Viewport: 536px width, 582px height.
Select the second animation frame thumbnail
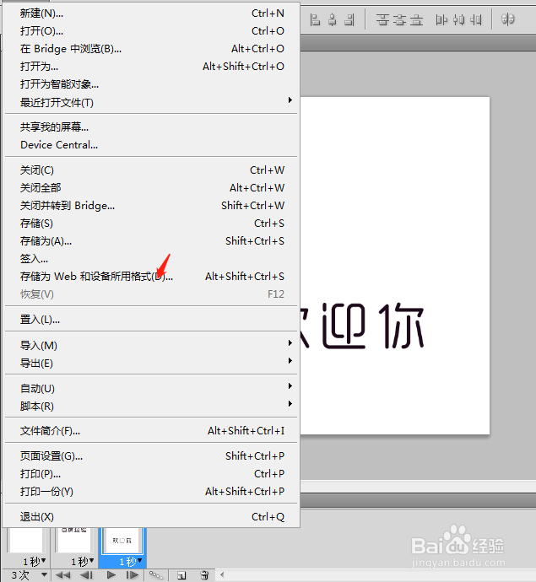74,540
